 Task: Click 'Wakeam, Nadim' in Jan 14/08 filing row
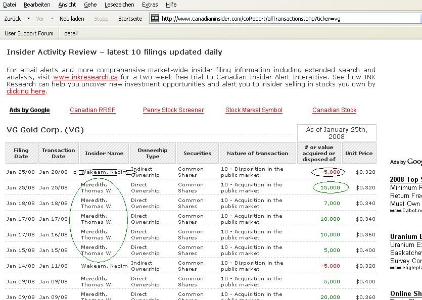[x=104, y=266]
